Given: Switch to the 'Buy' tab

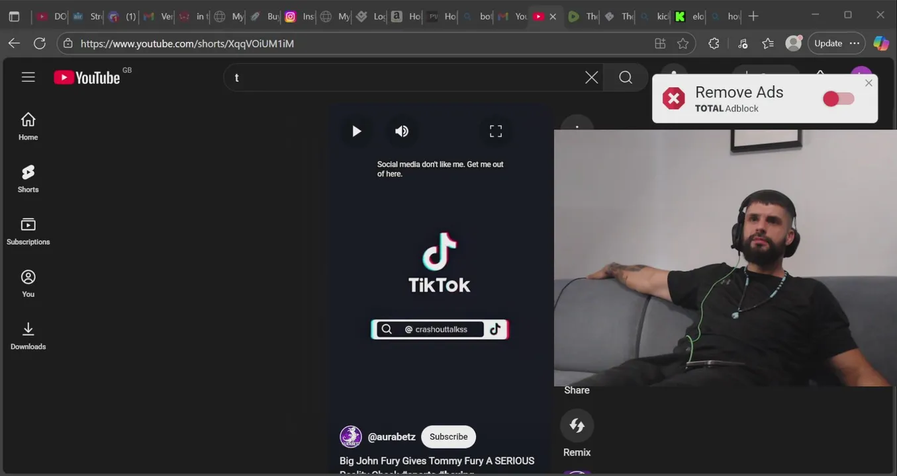Looking at the screenshot, I should [263, 17].
